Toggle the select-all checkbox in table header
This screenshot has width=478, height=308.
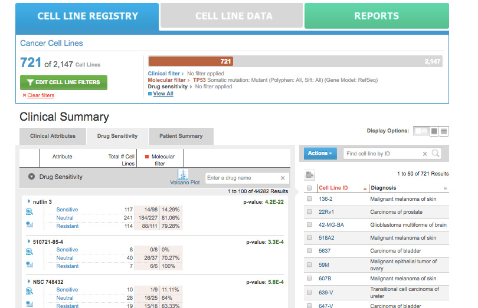[x=309, y=188]
